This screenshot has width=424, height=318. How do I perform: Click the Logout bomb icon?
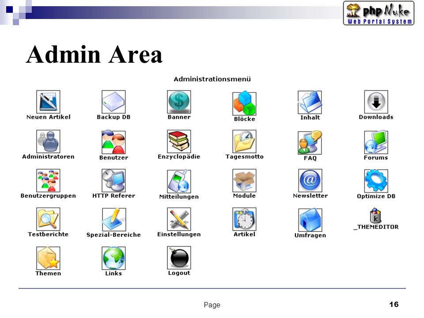click(179, 258)
